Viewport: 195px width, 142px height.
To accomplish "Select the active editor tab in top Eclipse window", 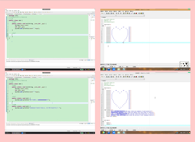I will pyautogui.click(x=40, y=14).
